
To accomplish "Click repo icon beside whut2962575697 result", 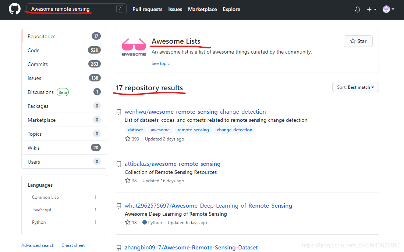I will tap(119, 206).
